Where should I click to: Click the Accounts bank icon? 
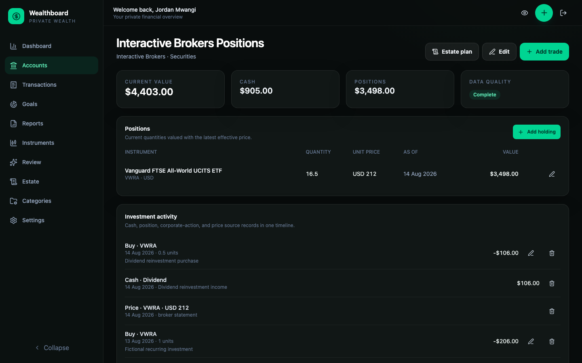point(13,65)
